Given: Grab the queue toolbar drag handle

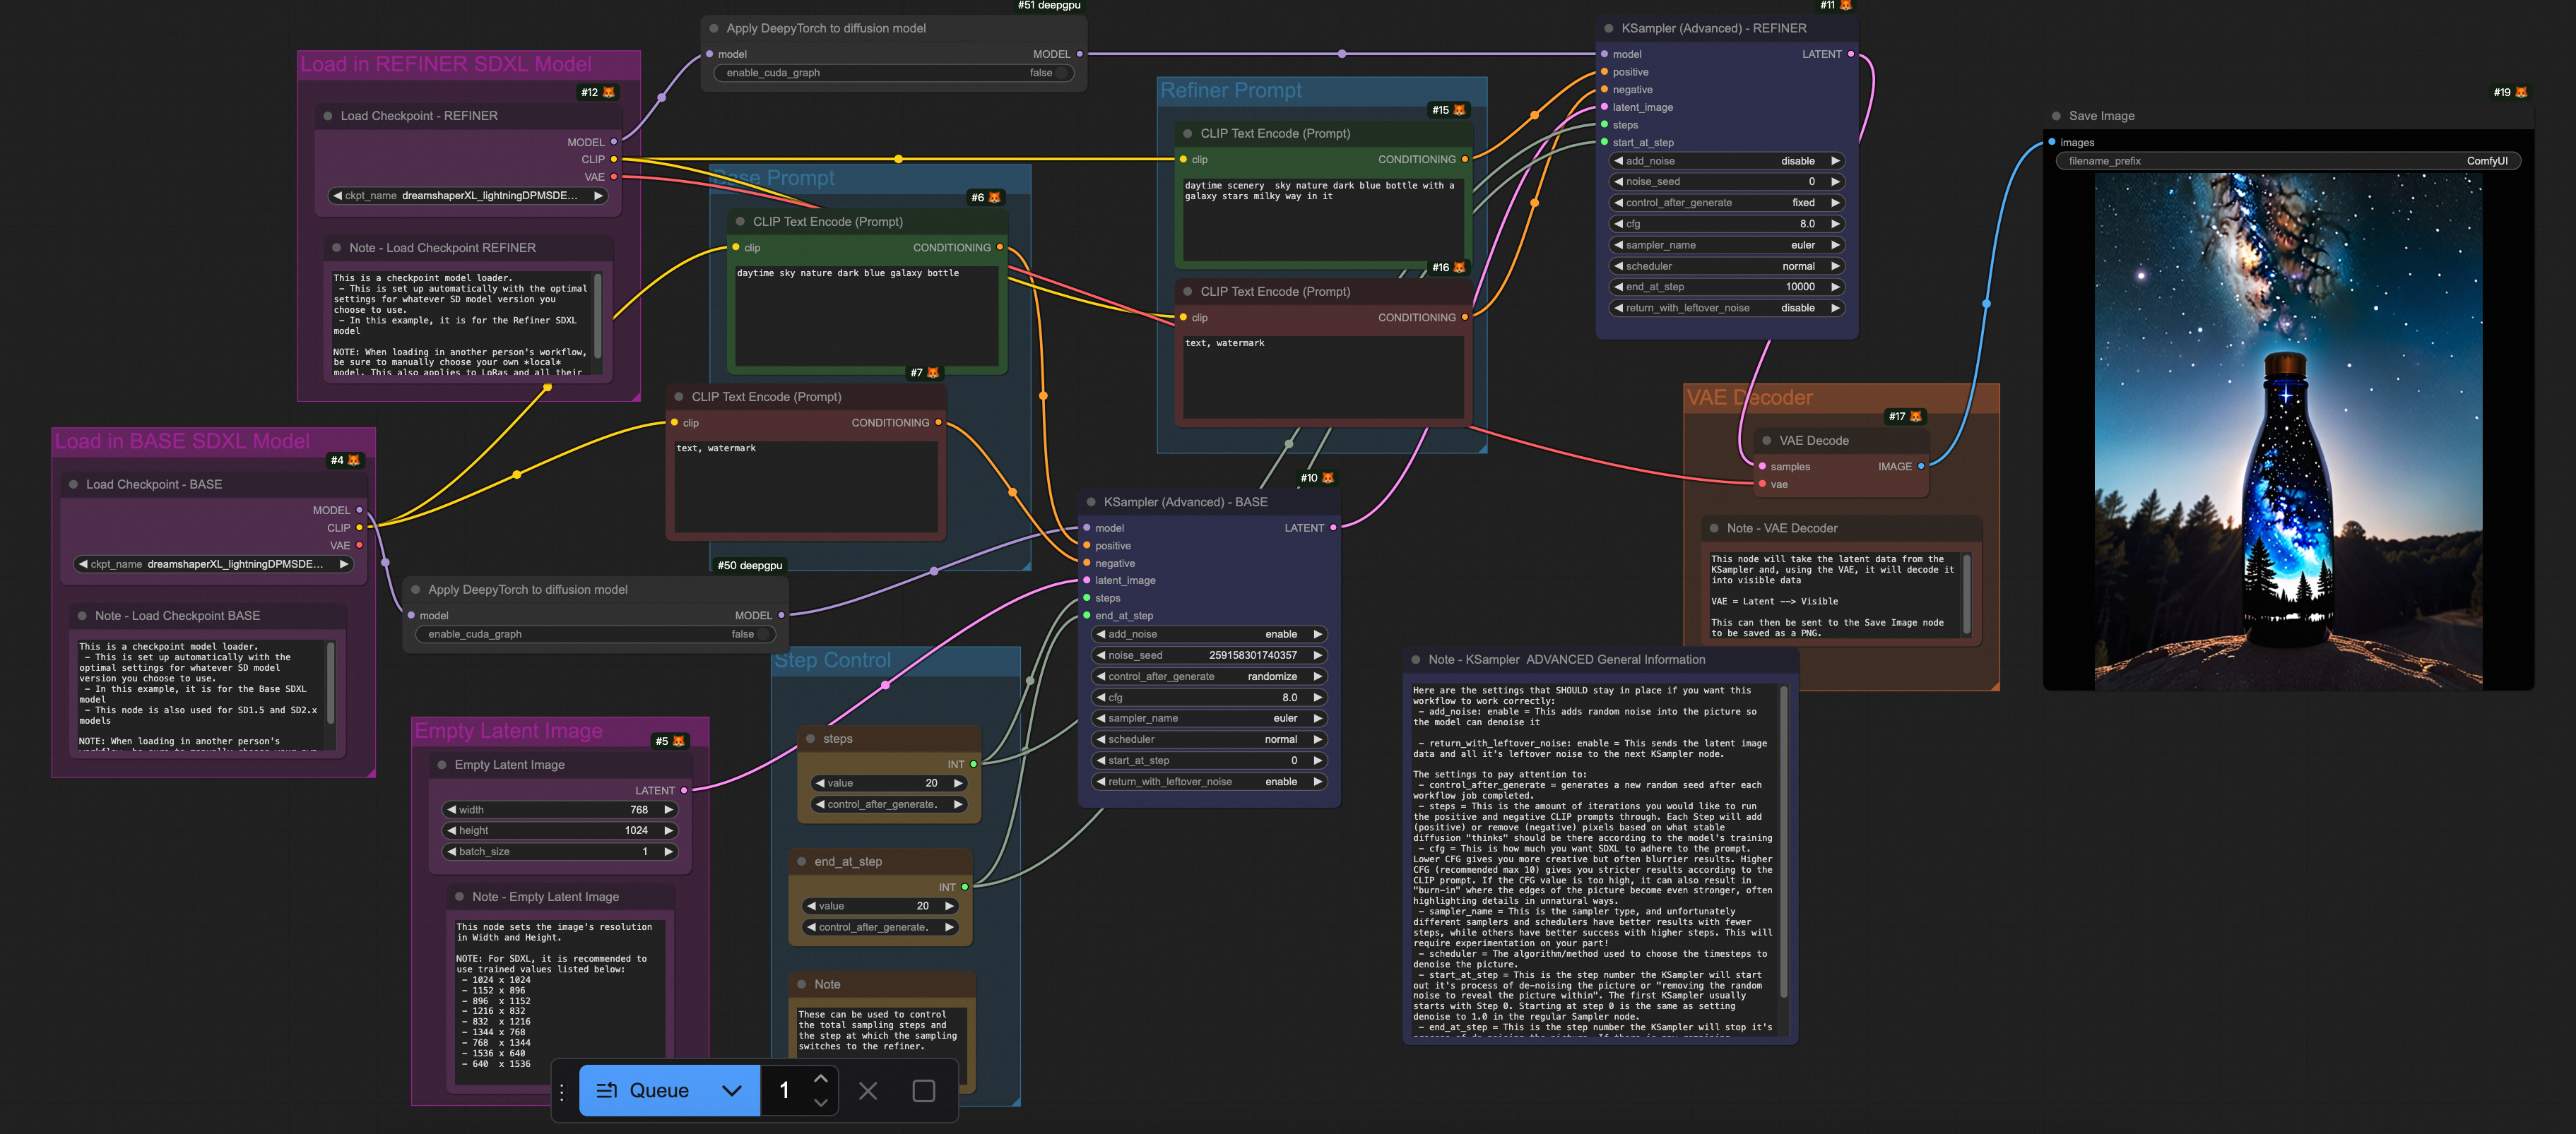Looking at the screenshot, I should pyautogui.click(x=562, y=1091).
